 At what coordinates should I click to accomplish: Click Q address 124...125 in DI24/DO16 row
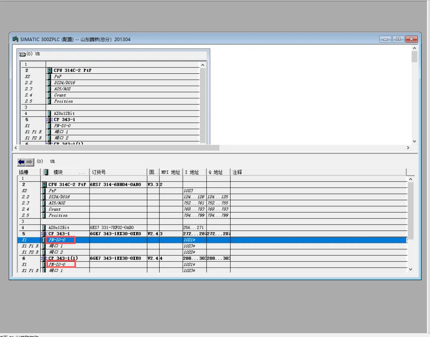click(x=218, y=197)
